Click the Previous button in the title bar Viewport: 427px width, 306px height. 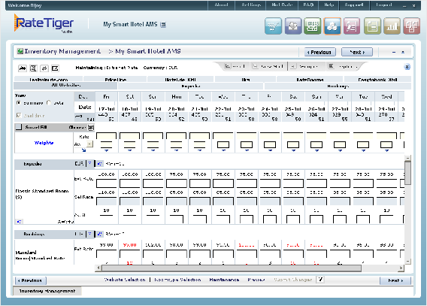320,52
